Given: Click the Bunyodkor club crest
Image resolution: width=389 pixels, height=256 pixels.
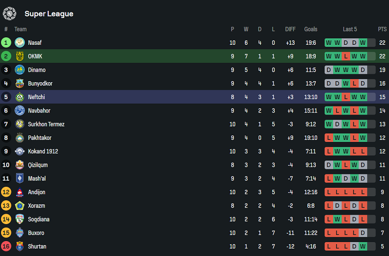Looking at the screenshot, I should point(19,84).
